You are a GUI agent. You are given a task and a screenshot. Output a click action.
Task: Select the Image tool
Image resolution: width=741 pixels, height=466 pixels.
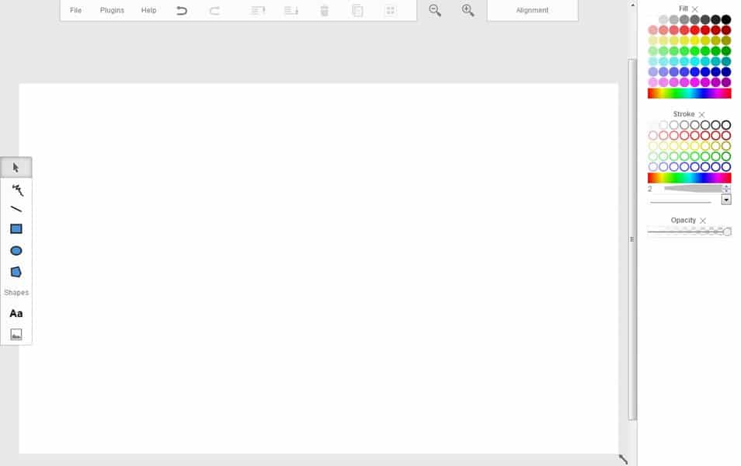click(x=16, y=336)
